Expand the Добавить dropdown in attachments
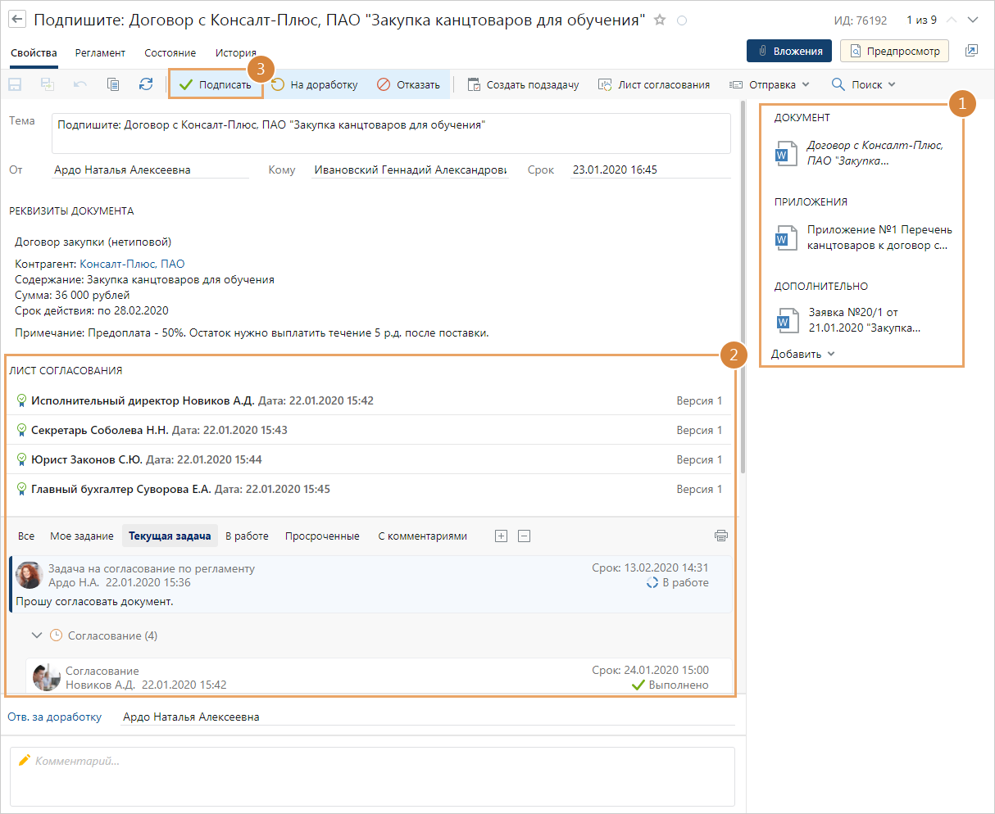This screenshot has width=995, height=814. (802, 355)
